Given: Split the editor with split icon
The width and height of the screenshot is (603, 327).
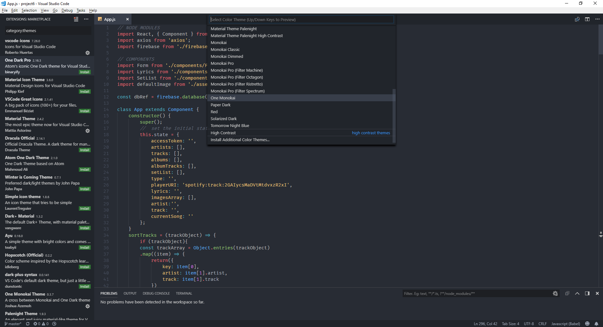Looking at the screenshot, I should point(587,19).
